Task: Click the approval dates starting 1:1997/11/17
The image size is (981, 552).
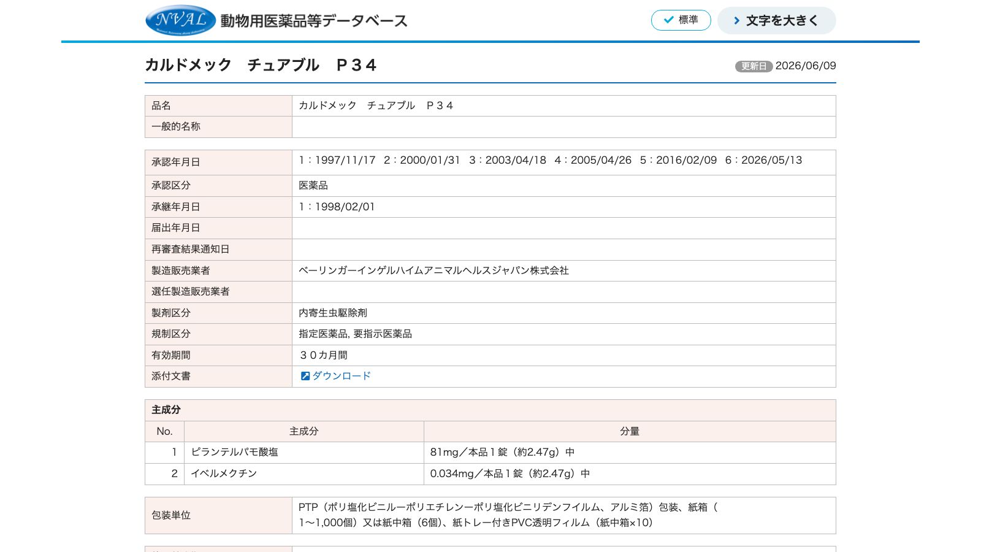Action: click(550, 160)
